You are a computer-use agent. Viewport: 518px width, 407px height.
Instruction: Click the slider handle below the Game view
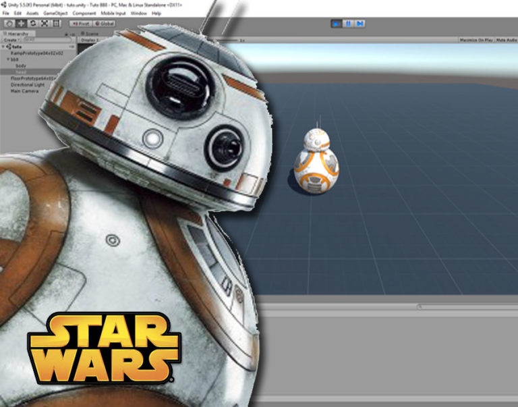(x=420, y=307)
